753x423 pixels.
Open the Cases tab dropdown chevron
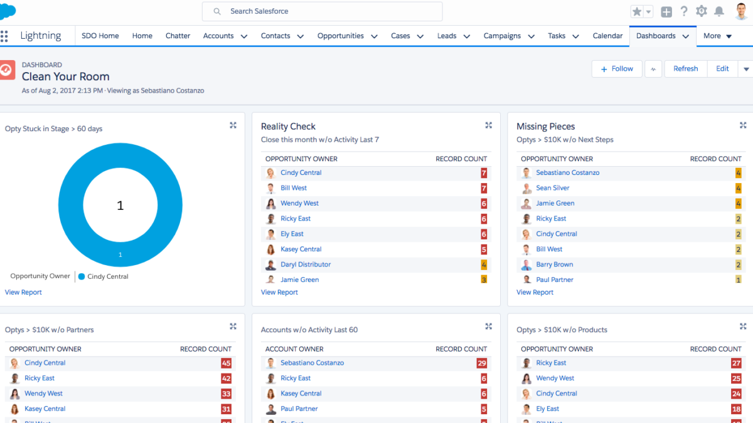pyautogui.click(x=420, y=36)
